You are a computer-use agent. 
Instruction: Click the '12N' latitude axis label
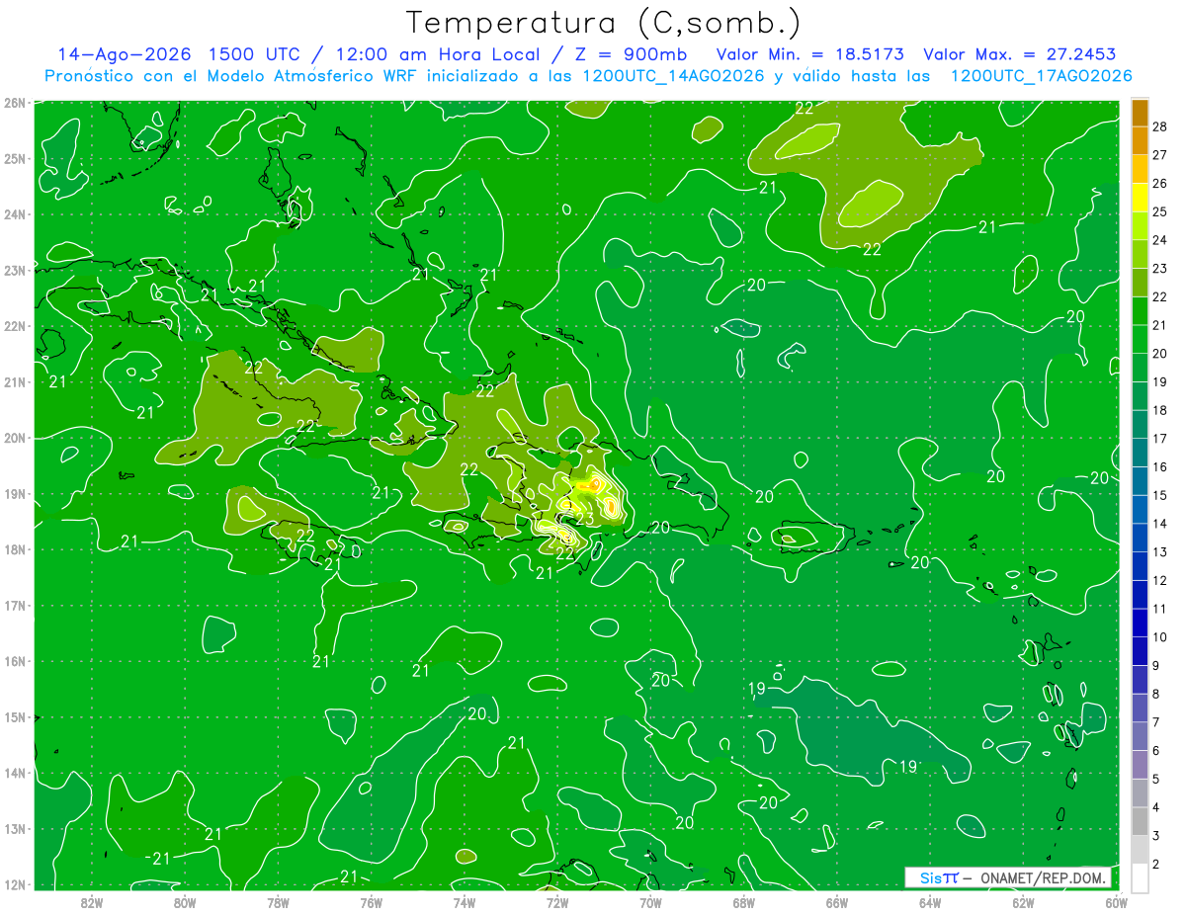(x=14, y=884)
